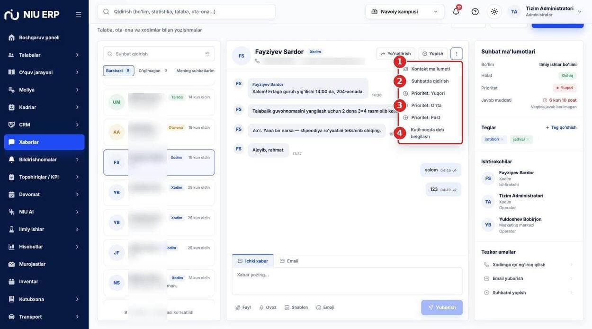Click the Yo'naltirish forward button
This screenshot has height=329, width=592.
pyautogui.click(x=395, y=53)
